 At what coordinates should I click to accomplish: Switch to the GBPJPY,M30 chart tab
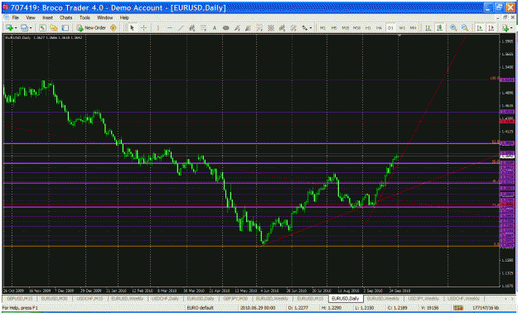(x=235, y=298)
